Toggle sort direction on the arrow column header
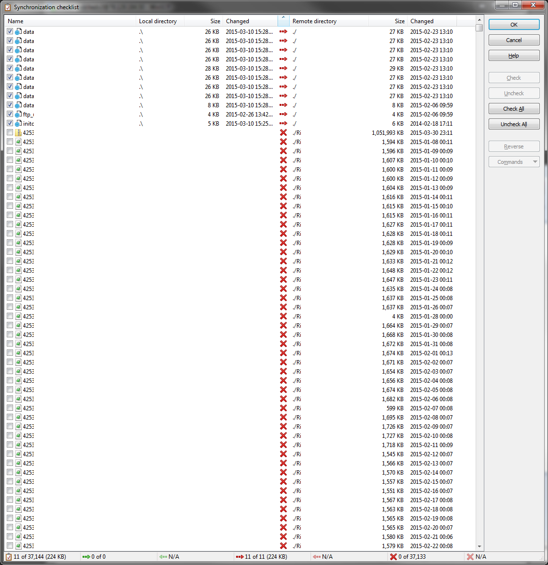This screenshot has width=548, height=565. coord(283,21)
